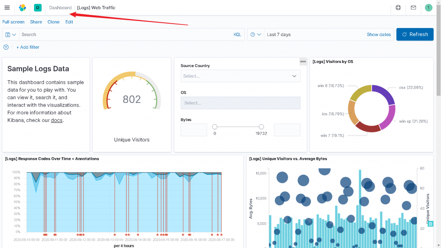Open the OS select dropdown
Viewport: 441px width, 248px height.
pyautogui.click(x=240, y=103)
